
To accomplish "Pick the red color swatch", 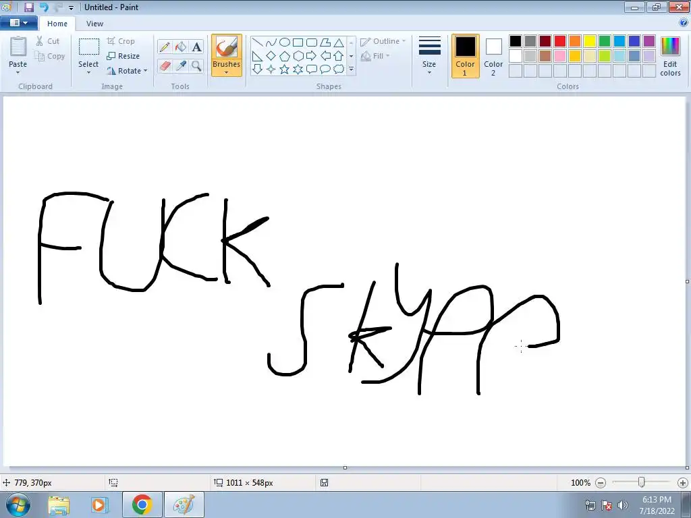I will click(x=560, y=41).
